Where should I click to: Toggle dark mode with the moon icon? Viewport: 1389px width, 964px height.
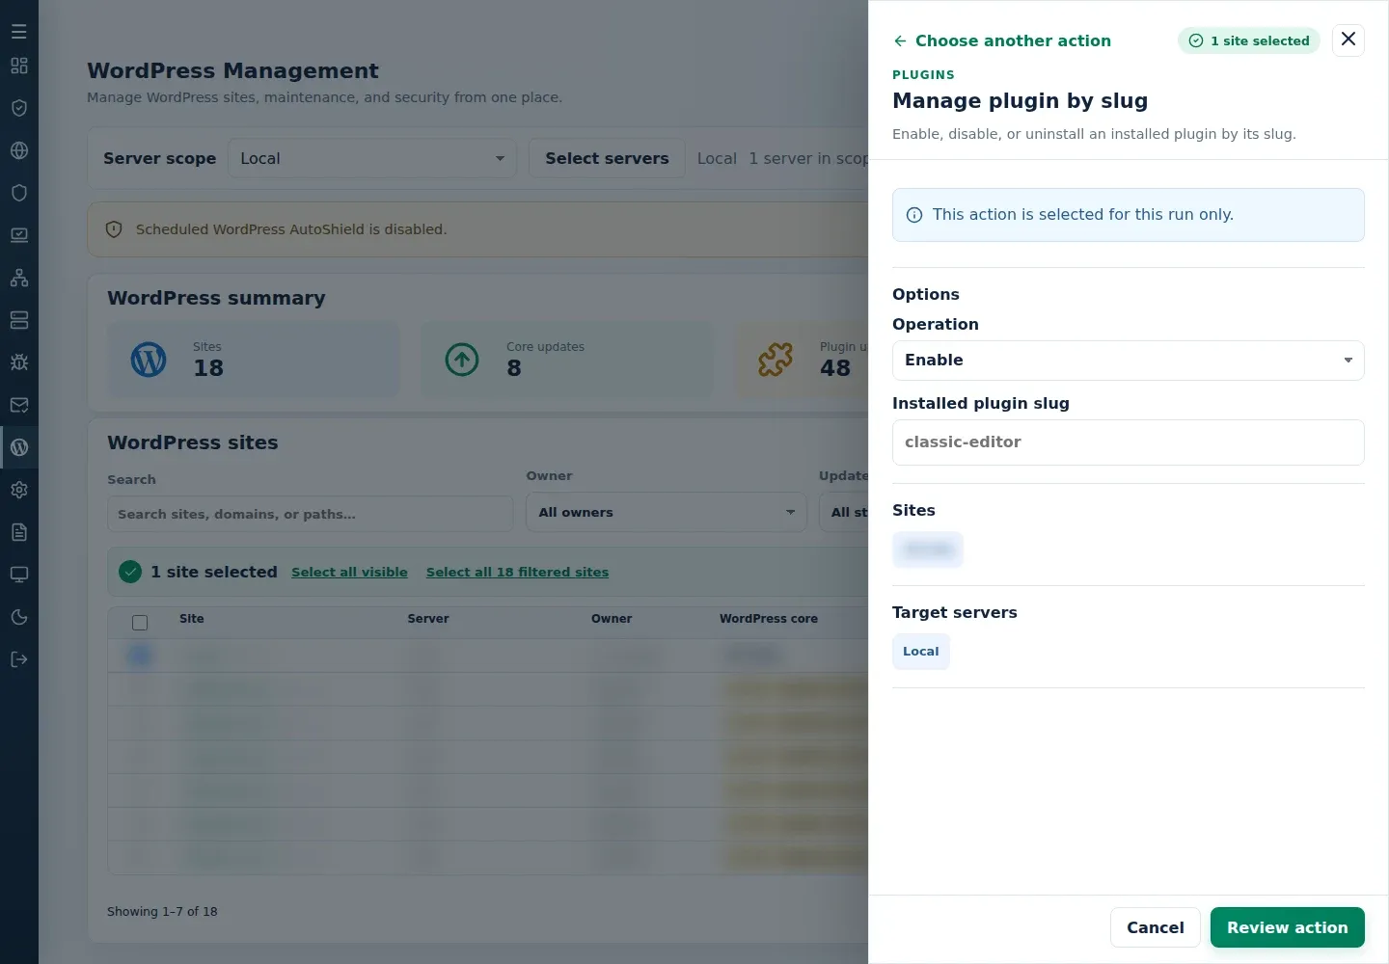pos(19,617)
